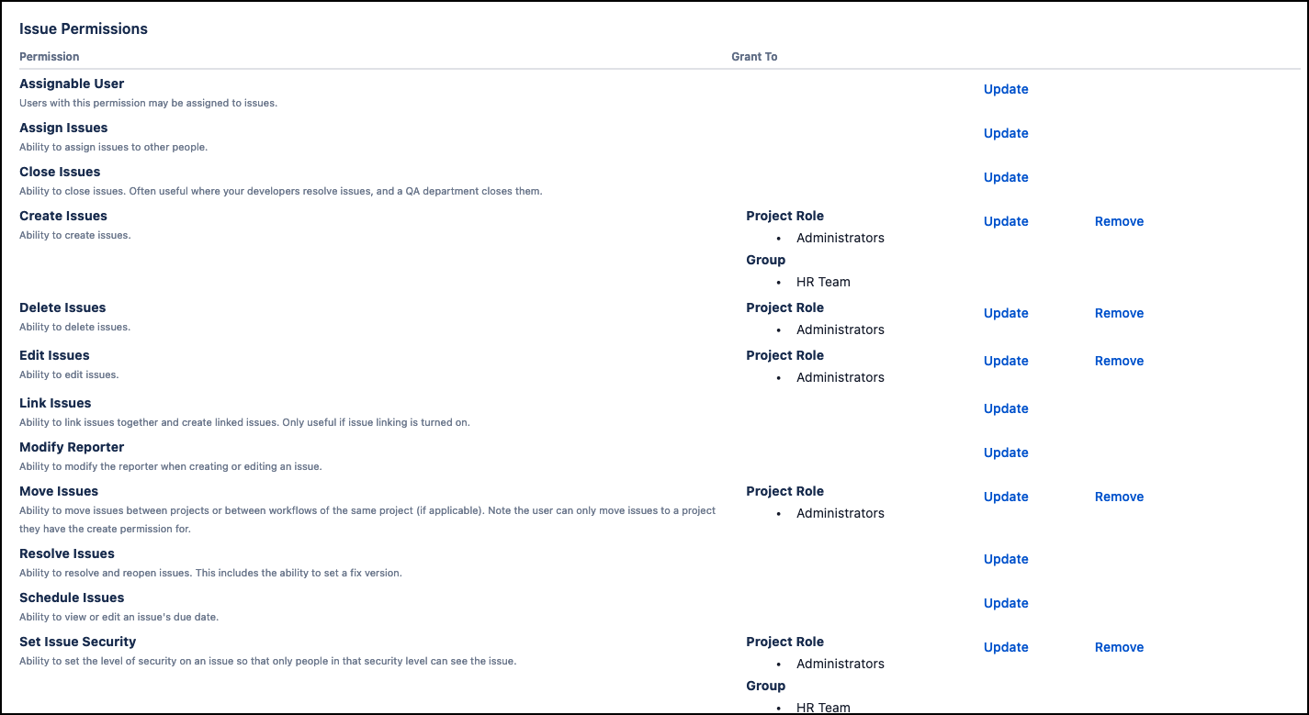
Task: Update the Create Issues permission
Action: click(1006, 221)
